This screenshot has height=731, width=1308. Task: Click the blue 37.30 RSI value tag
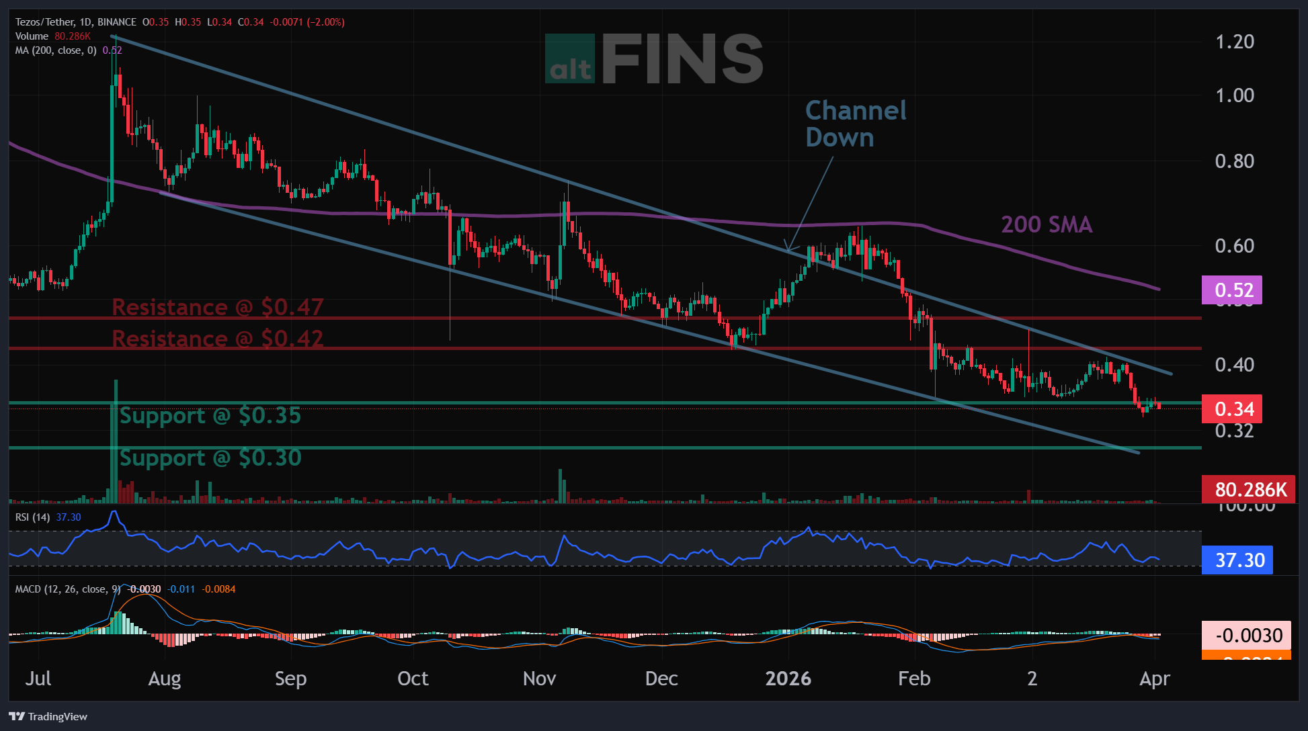(1237, 560)
